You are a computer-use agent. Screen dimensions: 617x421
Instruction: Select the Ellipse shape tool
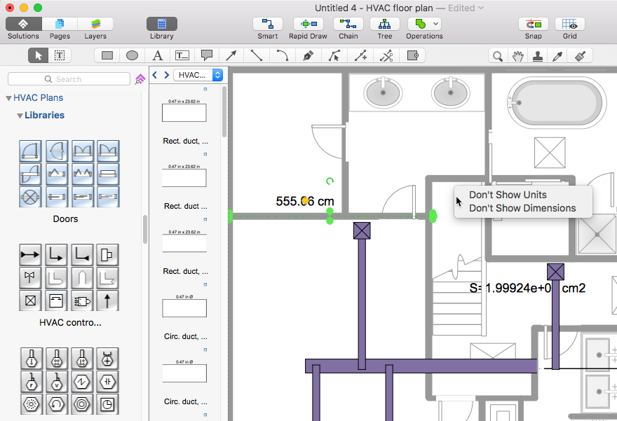click(132, 55)
